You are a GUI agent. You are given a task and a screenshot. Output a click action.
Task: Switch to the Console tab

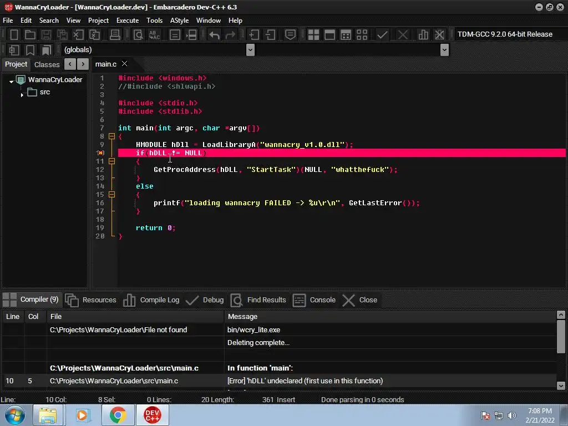tap(314, 300)
